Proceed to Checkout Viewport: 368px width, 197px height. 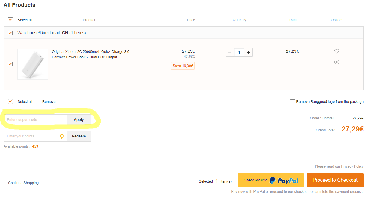coord(335,180)
